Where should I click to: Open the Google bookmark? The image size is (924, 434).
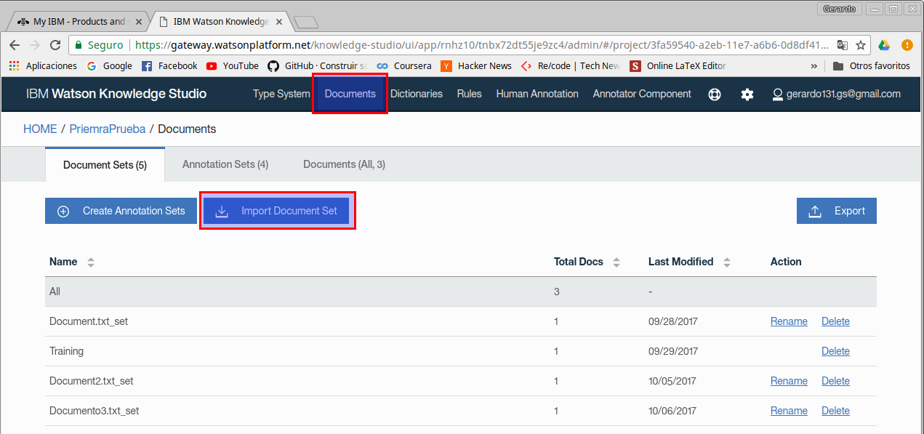pos(110,65)
